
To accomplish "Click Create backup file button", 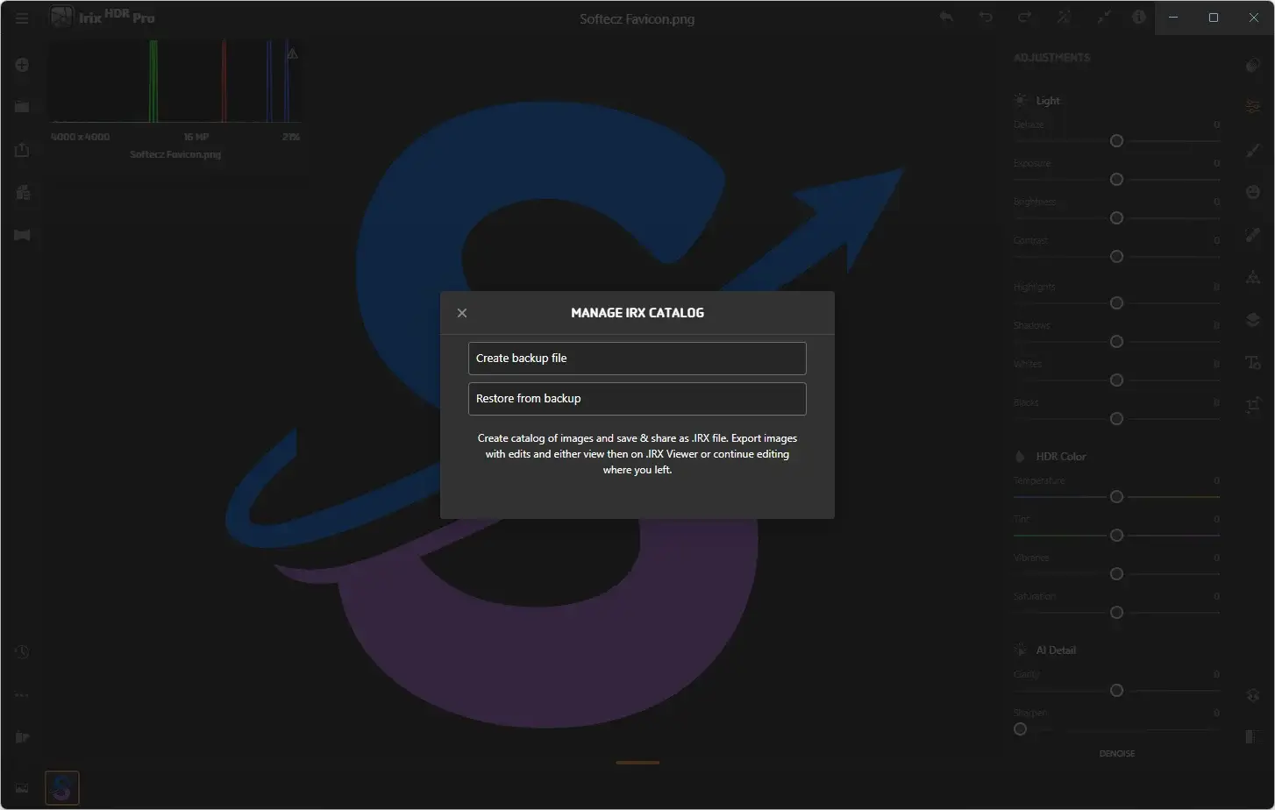I will pos(637,358).
